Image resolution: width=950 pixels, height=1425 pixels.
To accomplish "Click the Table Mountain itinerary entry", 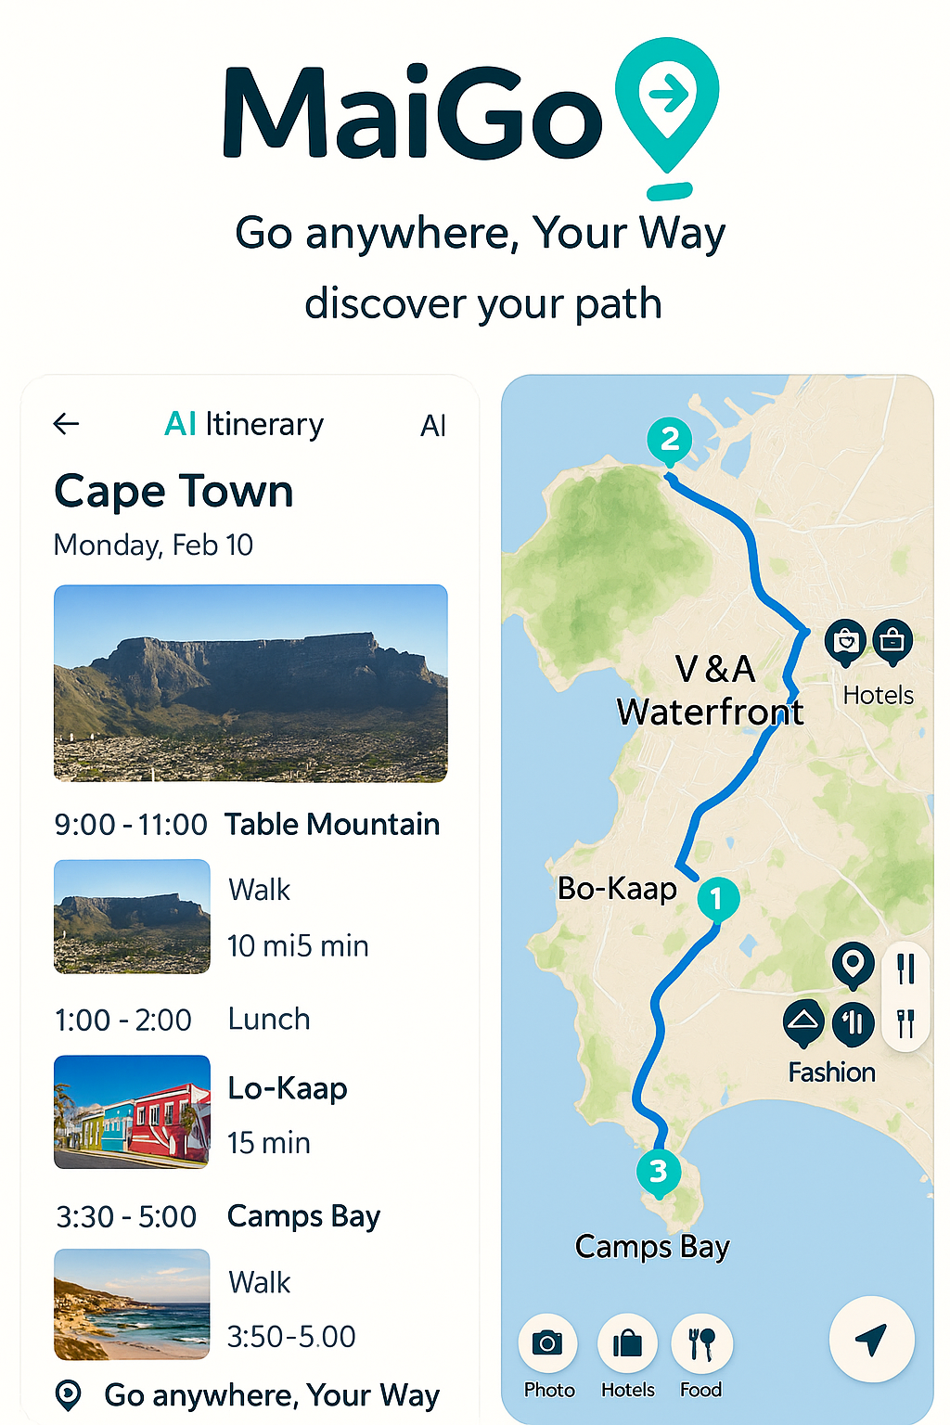I will tap(331, 824).
